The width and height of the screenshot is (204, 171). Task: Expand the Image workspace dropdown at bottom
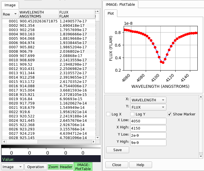12,167
